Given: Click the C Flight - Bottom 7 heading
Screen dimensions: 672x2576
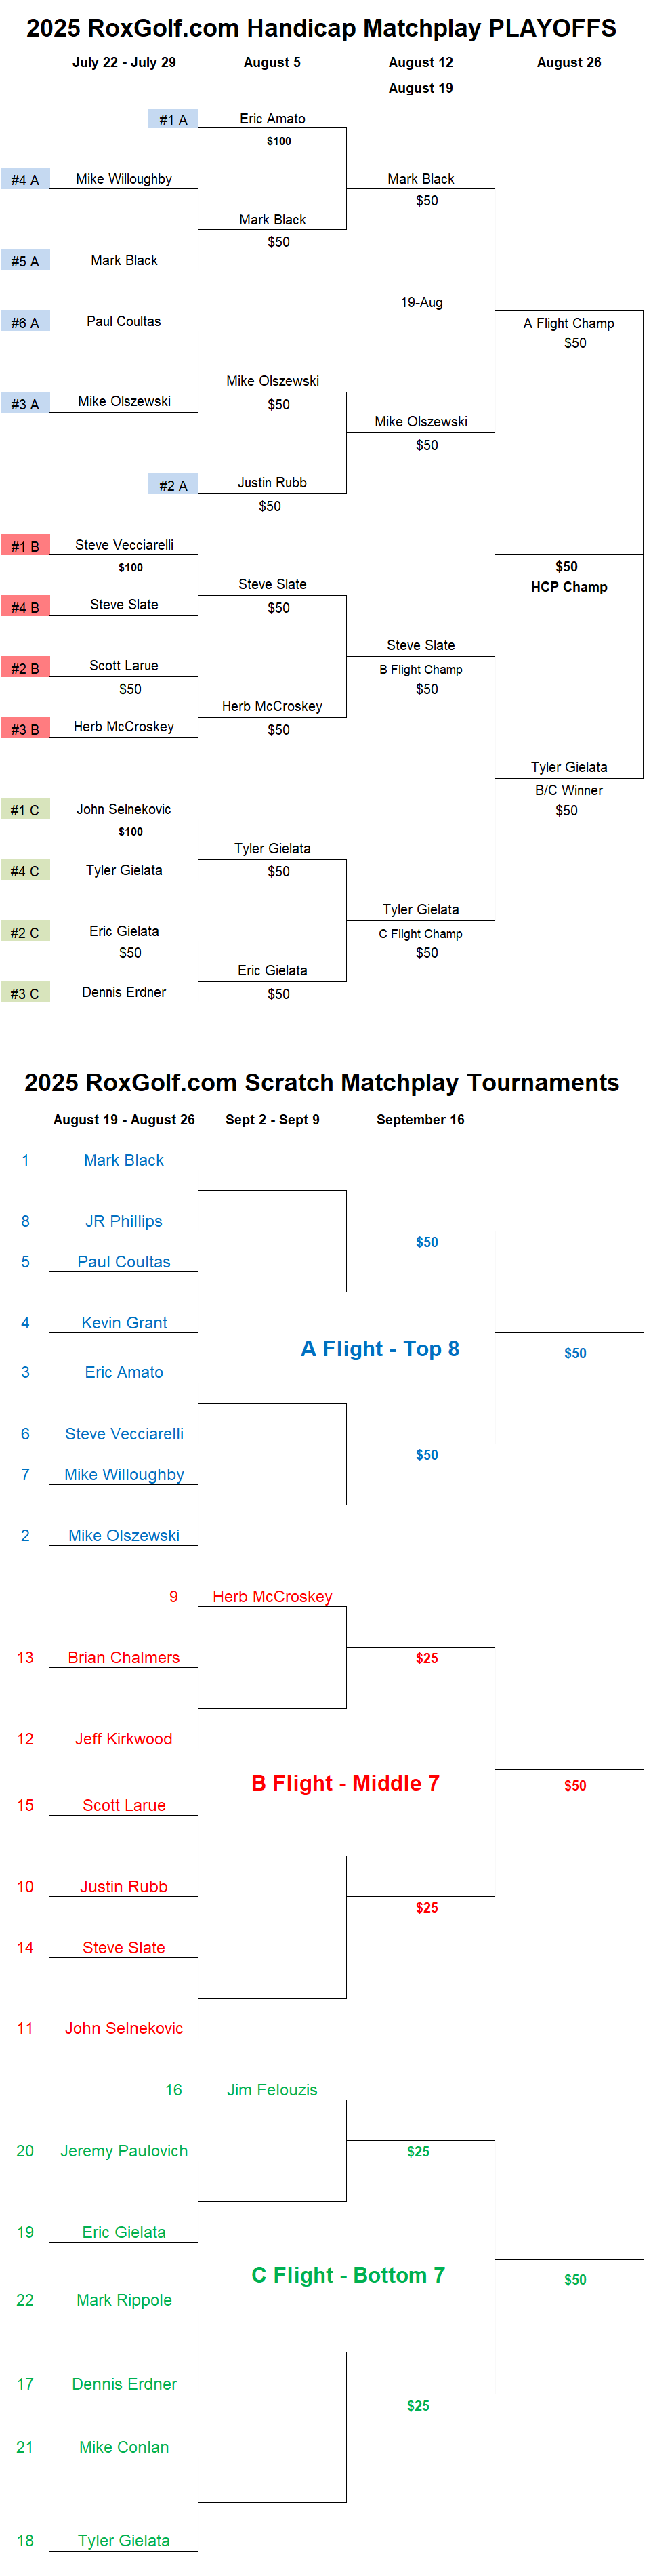Looking at the screenshot, I should 348,2275.
